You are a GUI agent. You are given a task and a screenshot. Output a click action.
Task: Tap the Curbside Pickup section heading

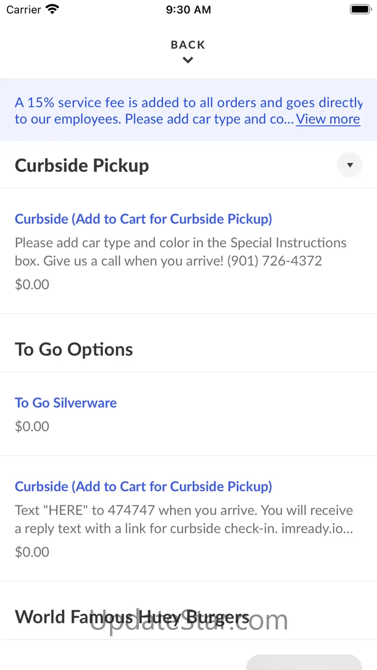82,165
